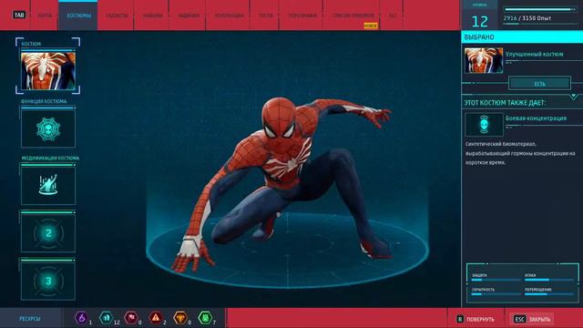Click the experience progress bar
Image resolution: width=583 pixels, height=328 pixels.
pos(539,9)
